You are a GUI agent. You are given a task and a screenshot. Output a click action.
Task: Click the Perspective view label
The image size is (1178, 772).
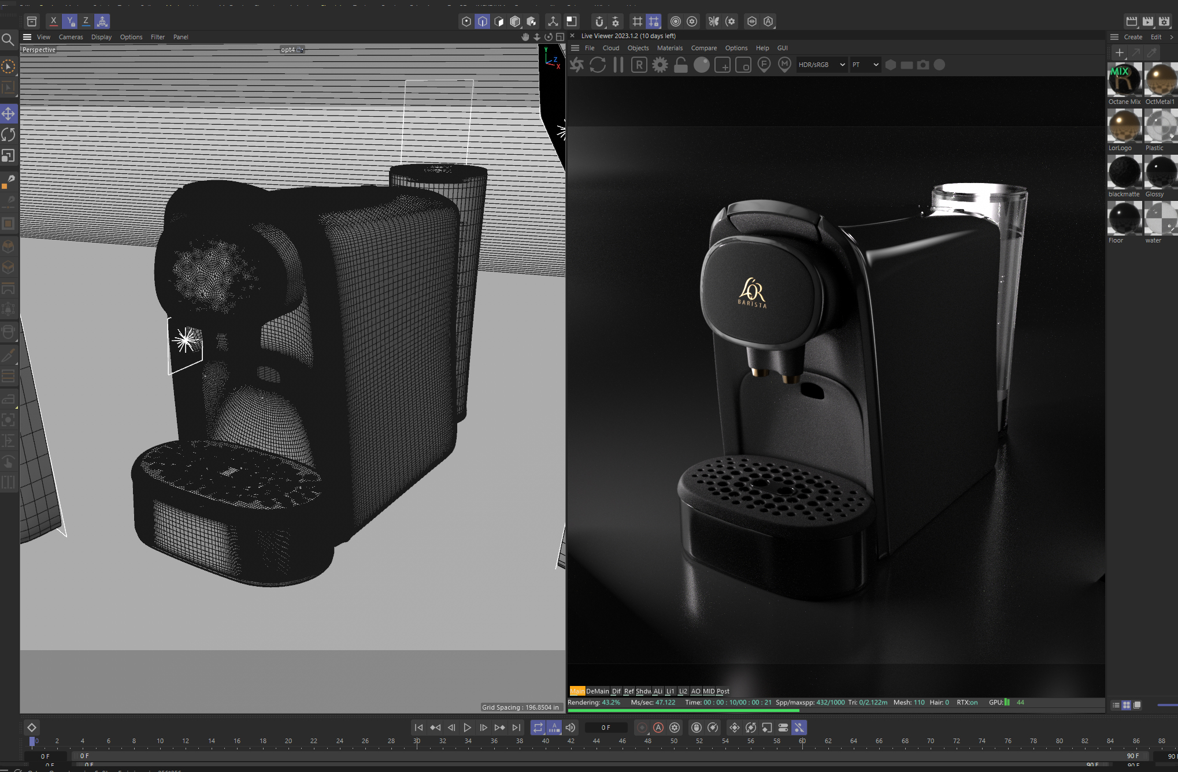tap(39, 50)
